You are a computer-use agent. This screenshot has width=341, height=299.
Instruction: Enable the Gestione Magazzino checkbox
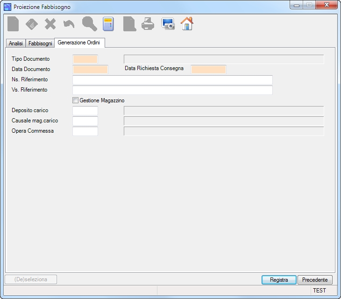[75, 100]
